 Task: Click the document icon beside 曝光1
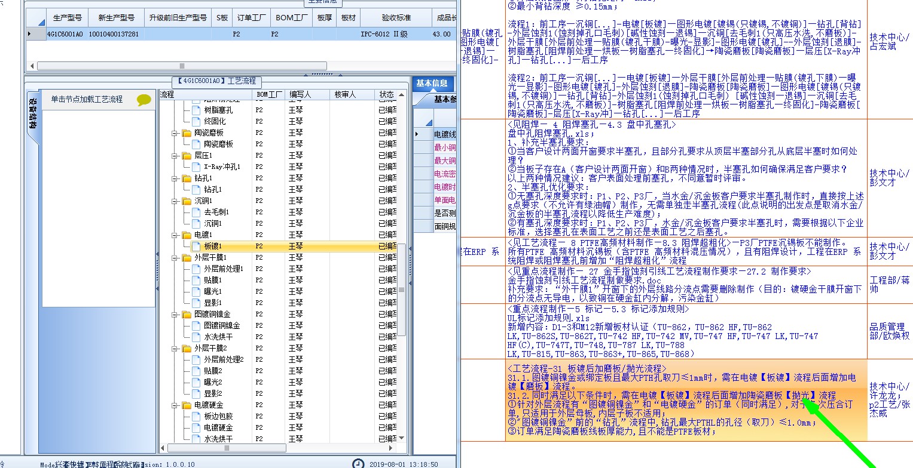point(196,291)
